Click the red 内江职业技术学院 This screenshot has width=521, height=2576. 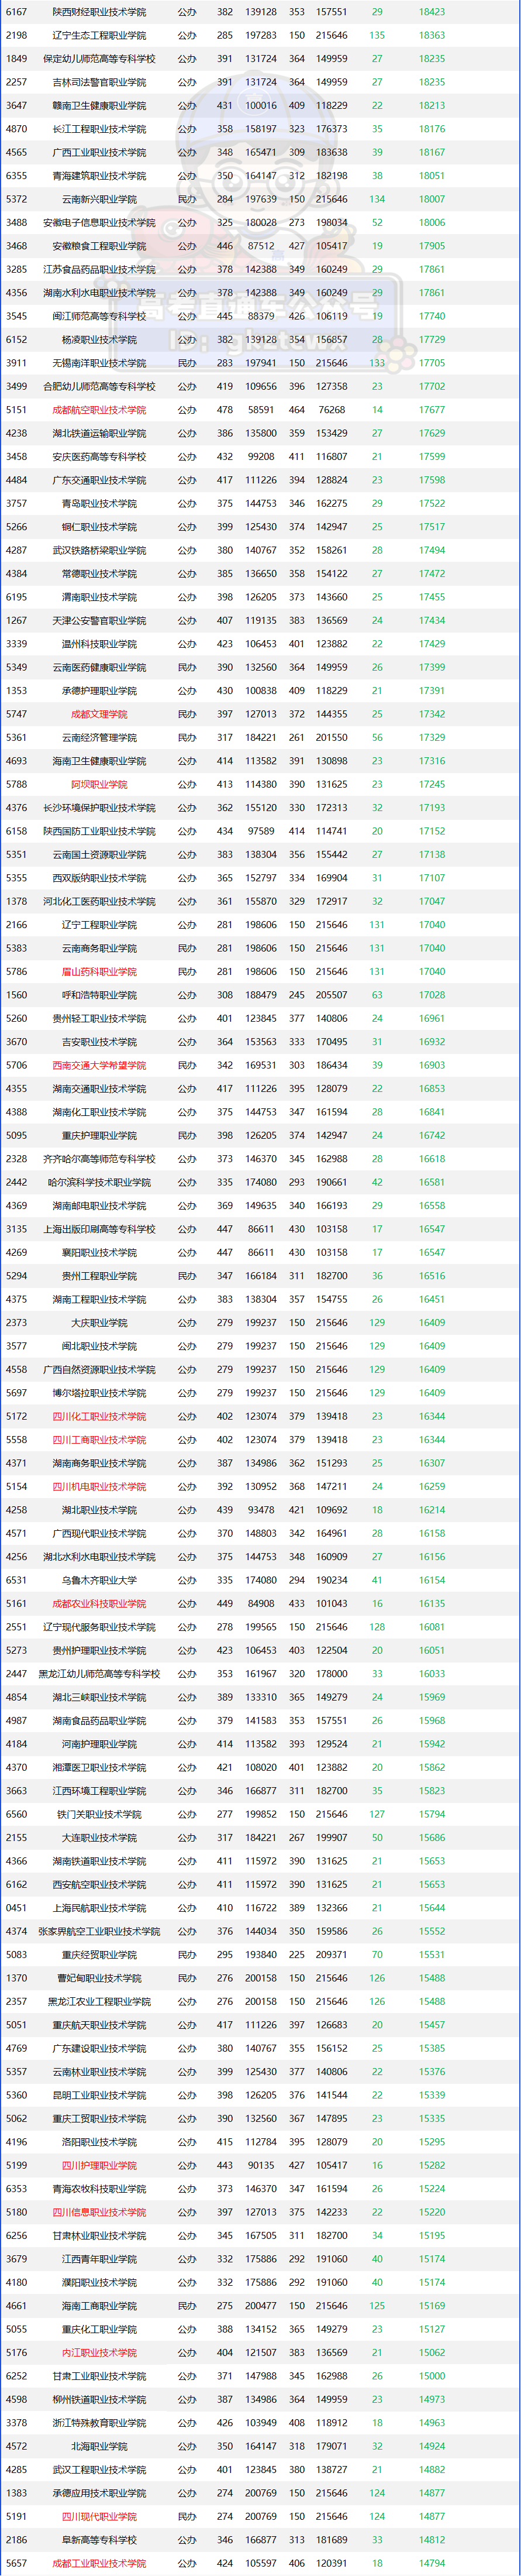click(99, 2353)
